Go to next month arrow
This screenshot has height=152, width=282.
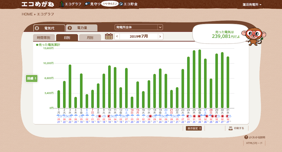click(160, 36)
